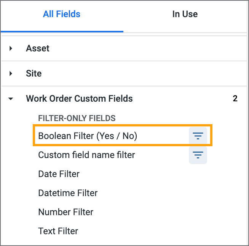Click the FILTER-ONLY FIELDS section heading
This screenshot has height=246, width=249.
click(x=77, y=118)
